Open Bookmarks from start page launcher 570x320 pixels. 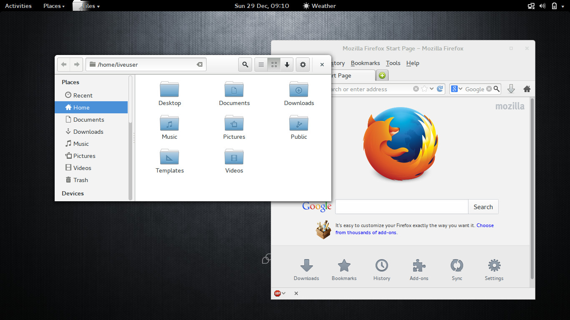[344, 270]
